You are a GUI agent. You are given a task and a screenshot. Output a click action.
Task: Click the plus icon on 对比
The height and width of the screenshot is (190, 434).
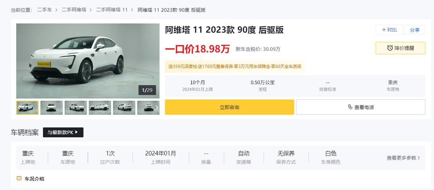(384, 30)
